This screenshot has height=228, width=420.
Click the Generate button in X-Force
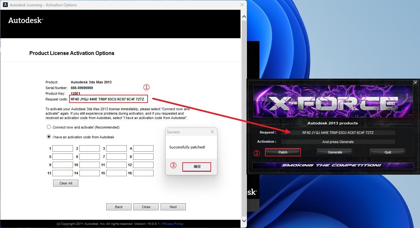pos(335,152)
